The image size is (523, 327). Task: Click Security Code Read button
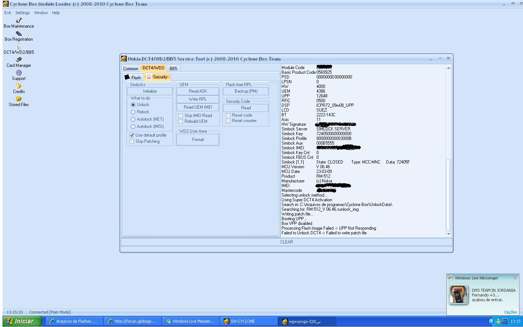click(246, 108)
